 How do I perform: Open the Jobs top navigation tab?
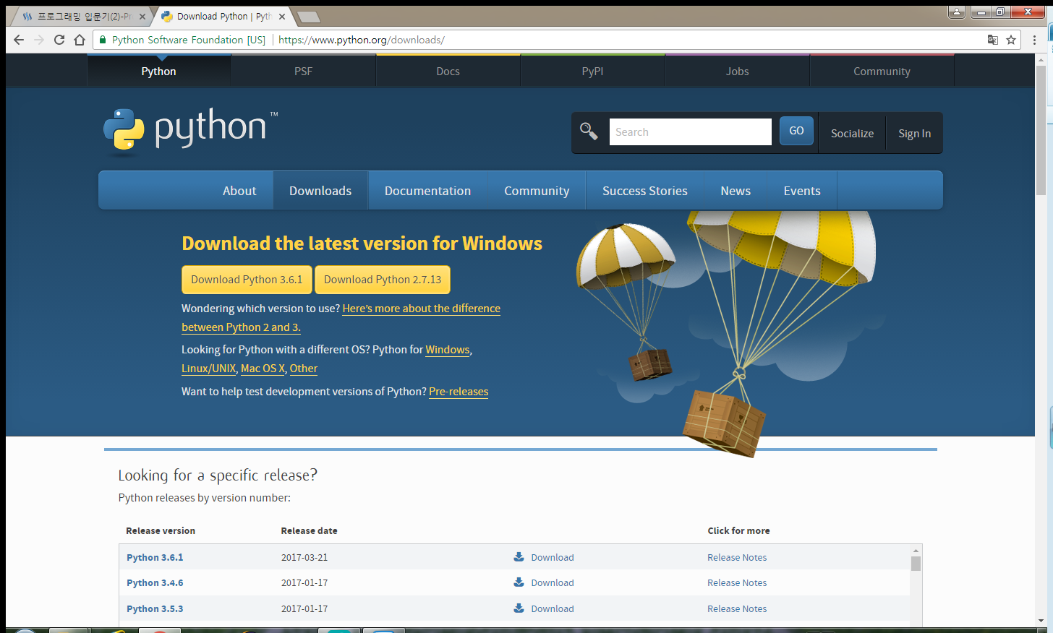coord(738,71)
